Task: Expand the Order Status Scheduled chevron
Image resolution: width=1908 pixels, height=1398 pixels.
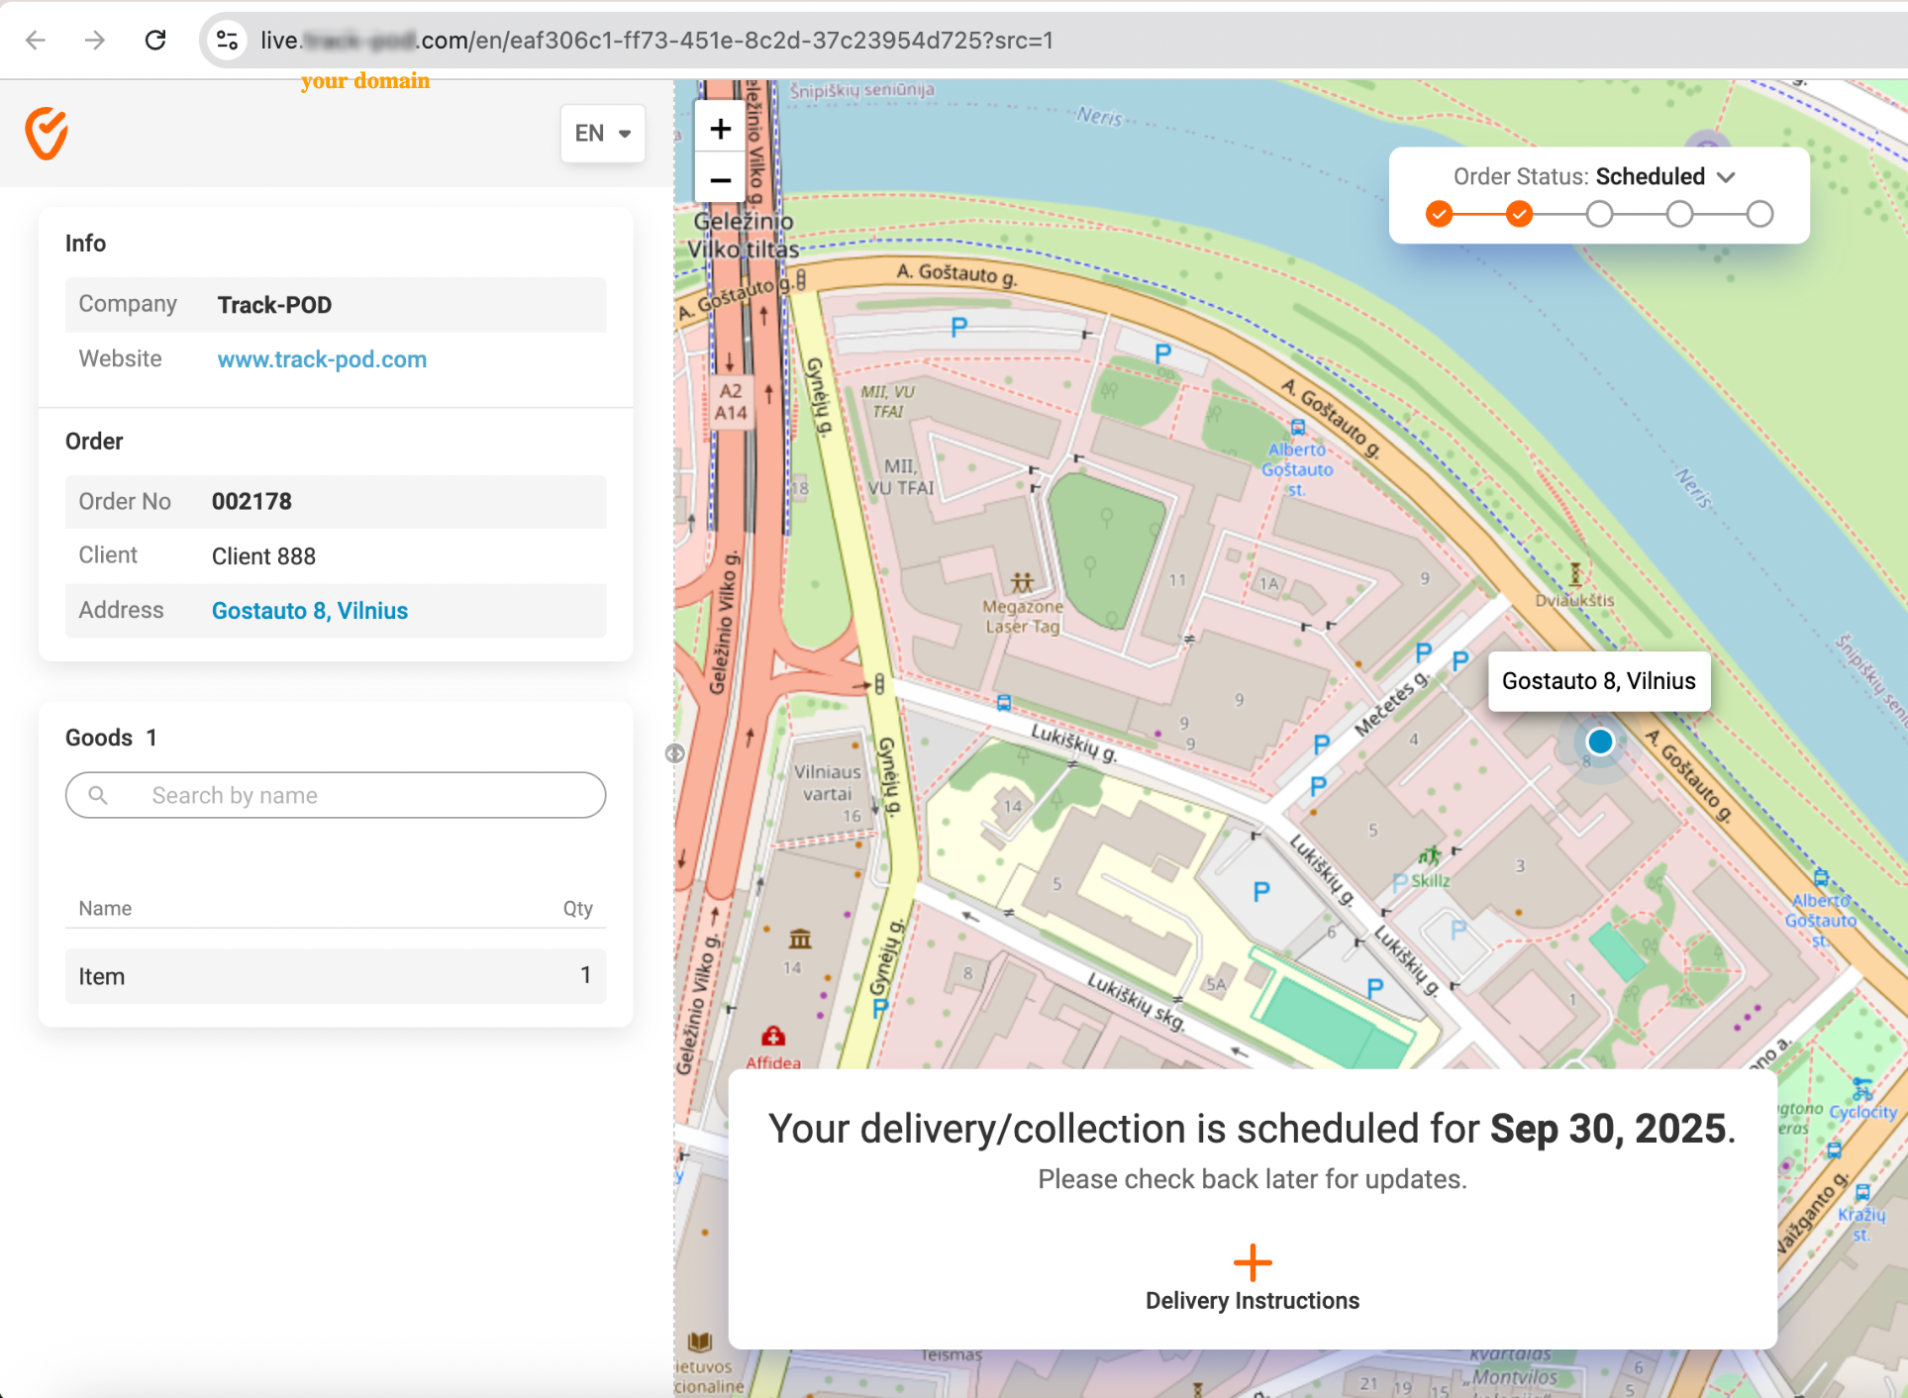Action: point(1727,177)
